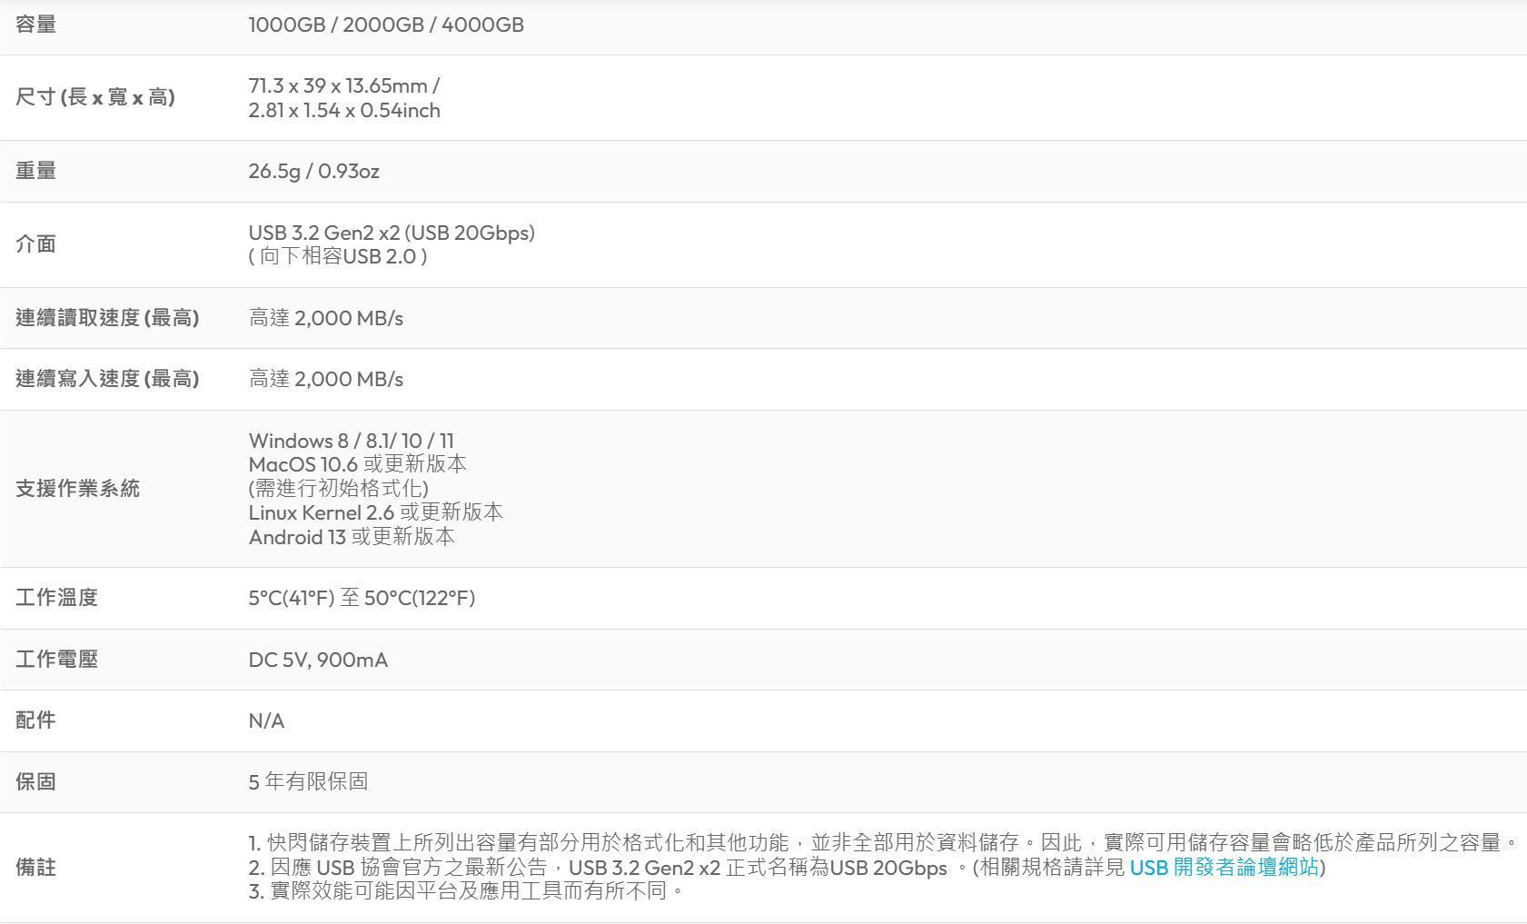Open the USB 開發者論壇網站 link
This screenshot has height=924, width=1527.
click(1224, 867)
